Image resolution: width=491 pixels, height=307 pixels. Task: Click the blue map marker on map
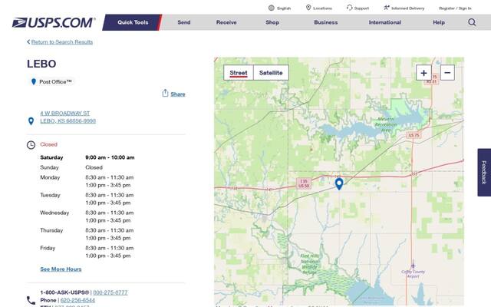[339, 184]
